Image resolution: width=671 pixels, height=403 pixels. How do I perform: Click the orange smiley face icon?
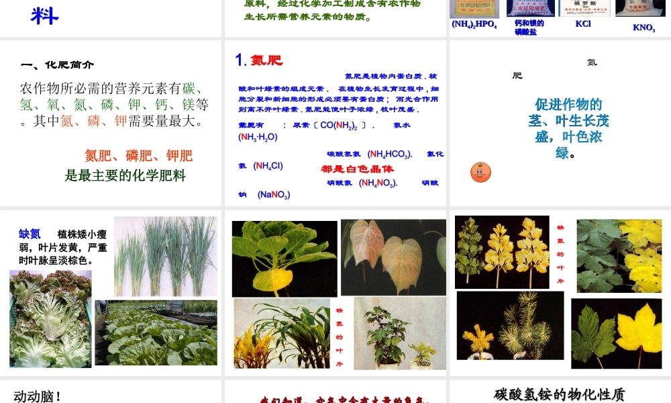pos(480,172)
